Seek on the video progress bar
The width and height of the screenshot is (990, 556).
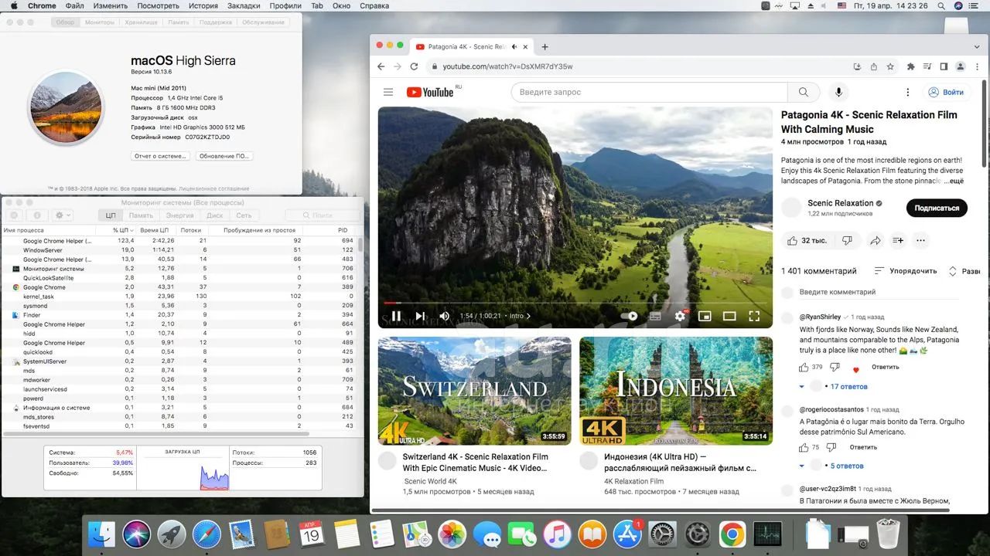pos(575,303)
